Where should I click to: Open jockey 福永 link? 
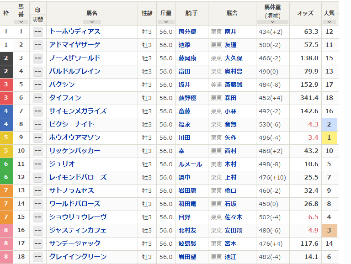click(185, 124)
